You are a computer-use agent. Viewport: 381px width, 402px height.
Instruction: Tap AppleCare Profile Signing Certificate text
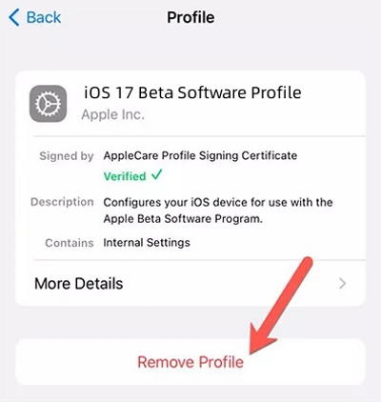click(200, 155)
